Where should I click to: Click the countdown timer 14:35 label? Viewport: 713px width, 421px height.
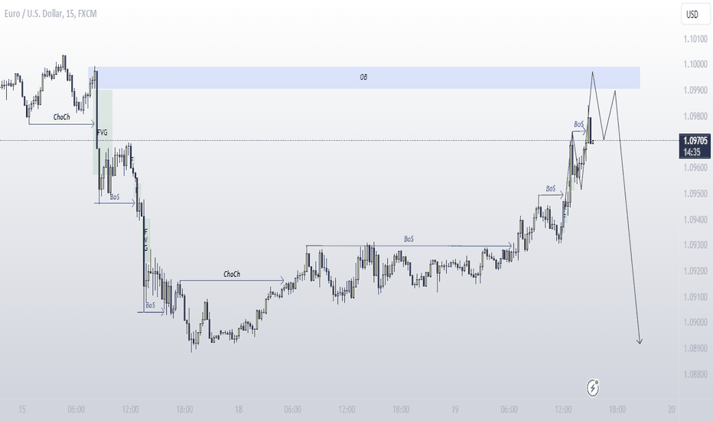tap(692, 152)
